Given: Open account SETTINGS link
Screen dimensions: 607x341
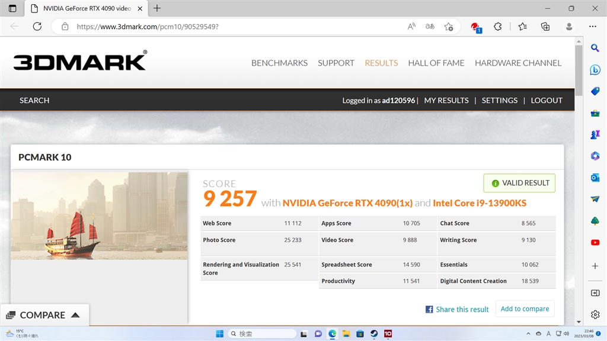Looking at the screenshot, I should (499, 101).
